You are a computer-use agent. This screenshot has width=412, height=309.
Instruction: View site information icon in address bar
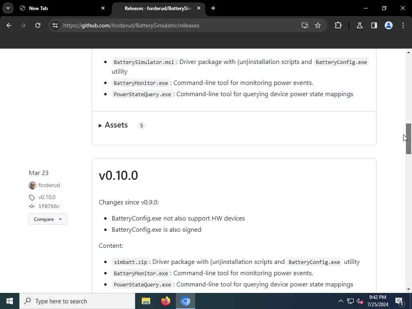click(x=55, y=25)
